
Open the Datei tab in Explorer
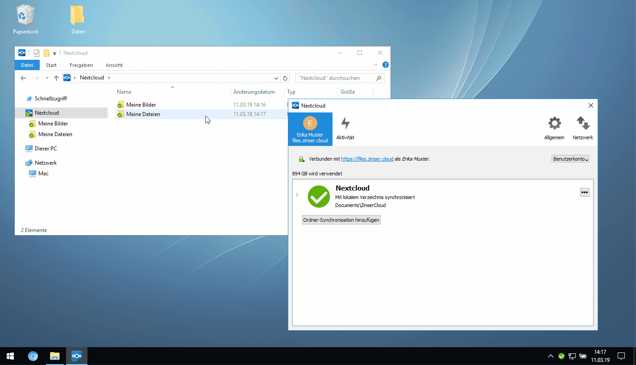[x=27, y=65]
